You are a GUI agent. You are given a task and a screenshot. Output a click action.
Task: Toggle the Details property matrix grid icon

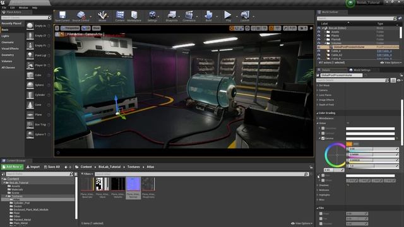[393, 80]
